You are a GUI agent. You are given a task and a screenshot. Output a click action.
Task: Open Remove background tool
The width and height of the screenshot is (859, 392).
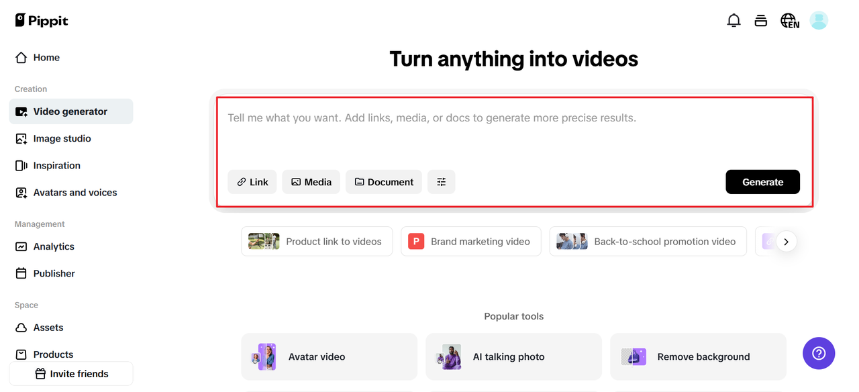point(698,356)
